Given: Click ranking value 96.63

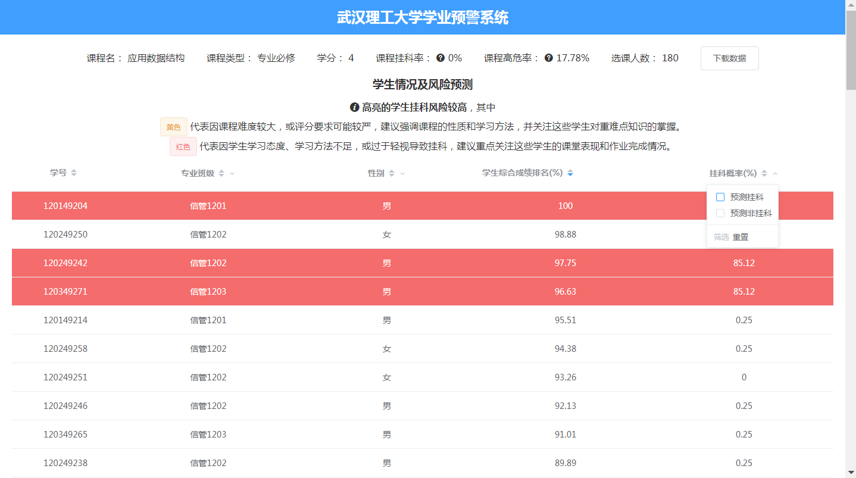Looking at the screenshot, I should pyautogui.click(x=566, y=292).
